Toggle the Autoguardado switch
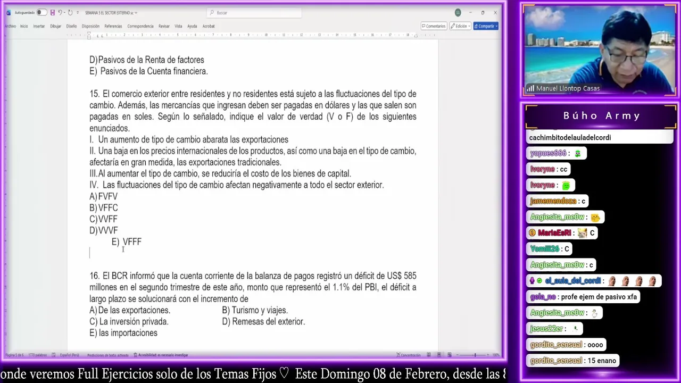The height and width of the screenshot is (383, 681). [x=42, y=12]
